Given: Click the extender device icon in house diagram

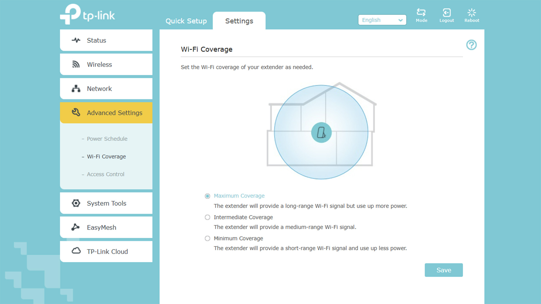Looking at the screenshot, I should point(321,133).
